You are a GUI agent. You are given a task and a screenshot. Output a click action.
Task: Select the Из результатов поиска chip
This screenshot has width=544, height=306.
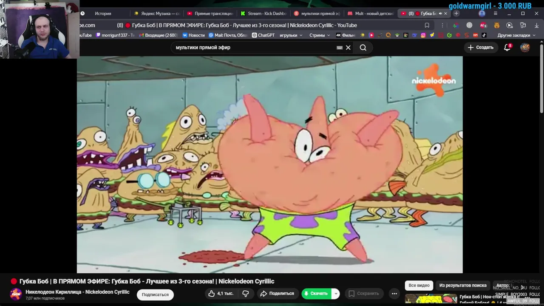click(x=463, y=285)
